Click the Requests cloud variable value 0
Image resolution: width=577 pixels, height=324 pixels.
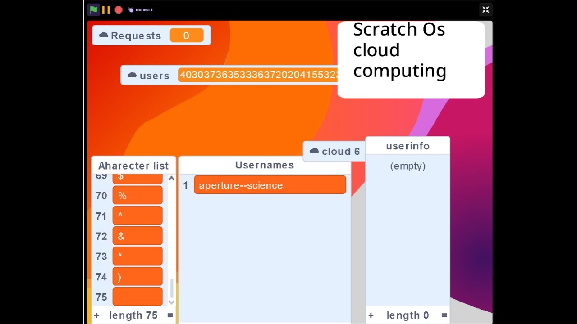(x=187, y=36)
